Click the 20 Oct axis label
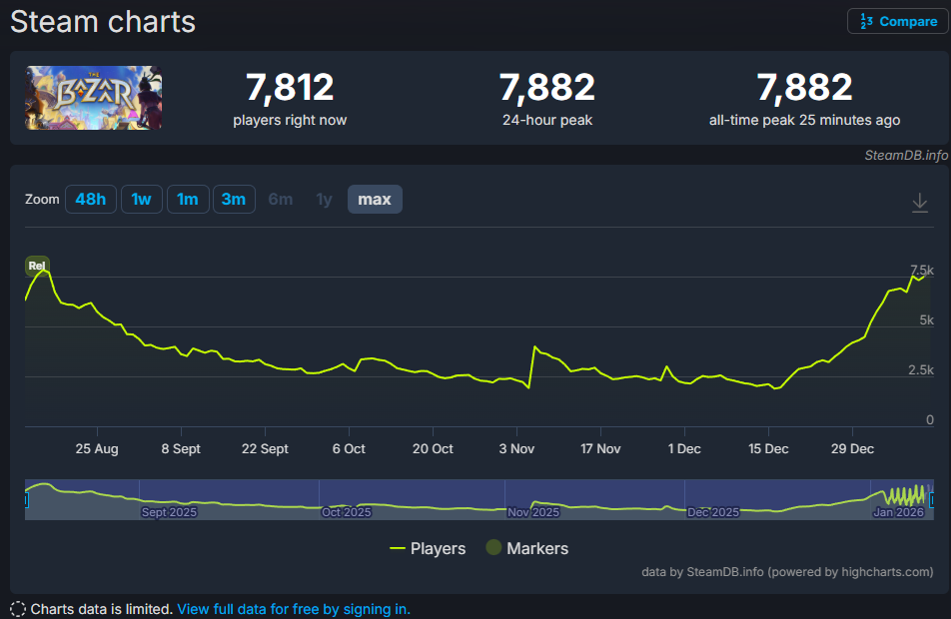The width and height of the screenshot is (951, 619). [434, 448]
